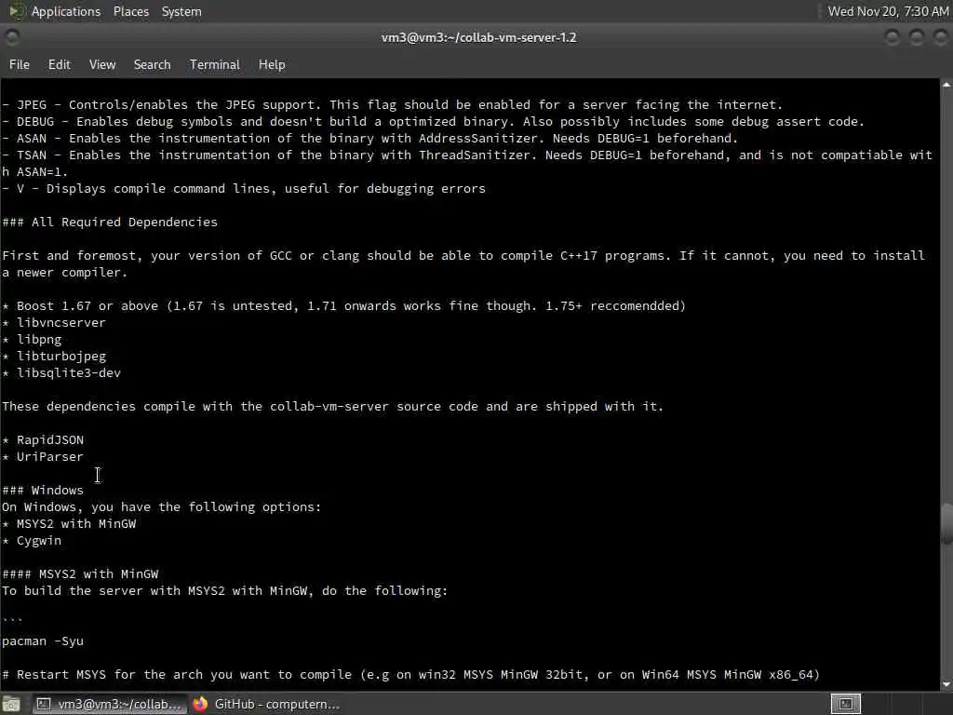Switch to GitHub Firefox window in taskbar
The width and height of the screenshot is (953, 715).
[267, 704]
